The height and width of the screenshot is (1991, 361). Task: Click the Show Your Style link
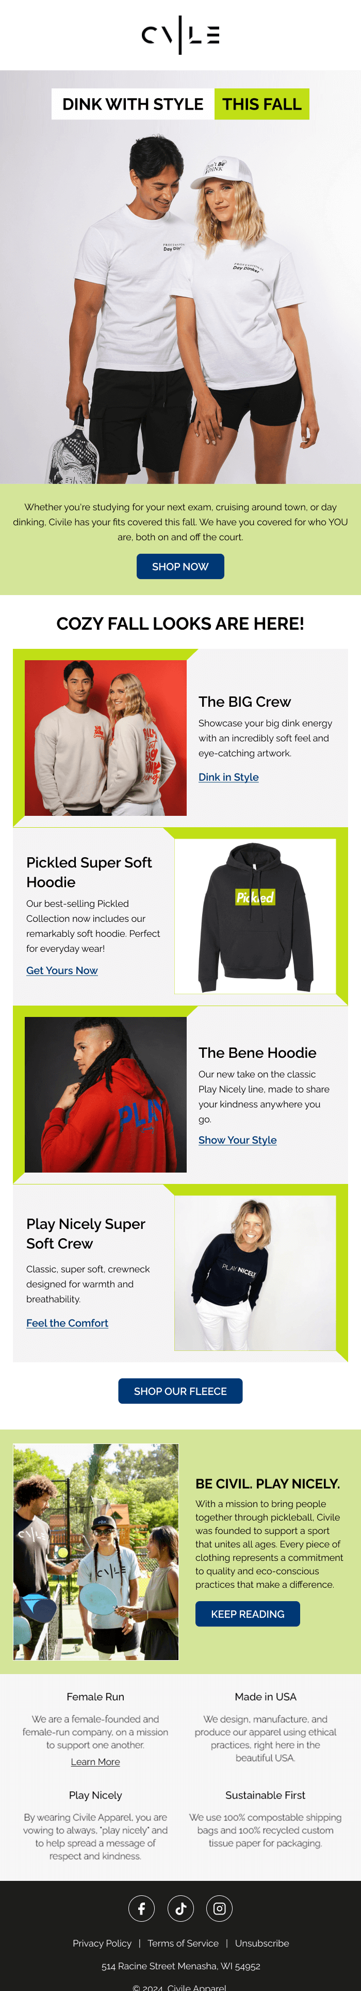[238, 1139]
